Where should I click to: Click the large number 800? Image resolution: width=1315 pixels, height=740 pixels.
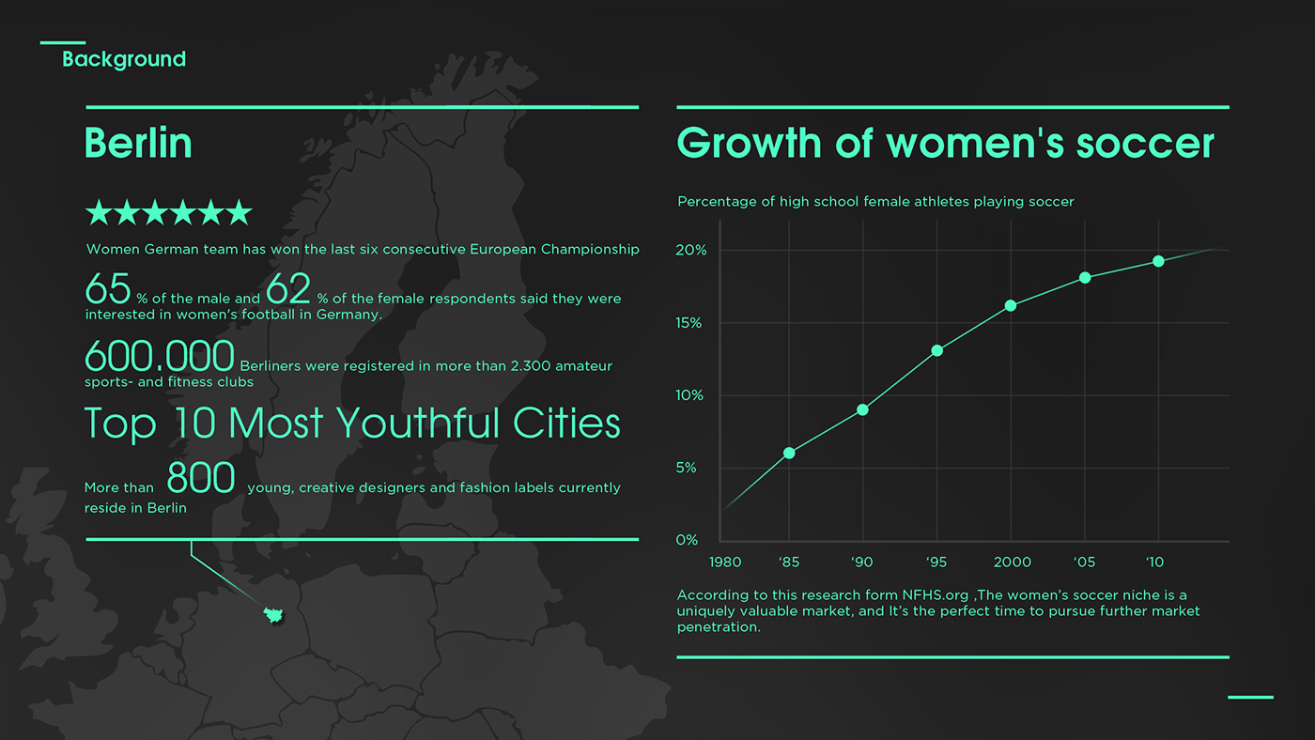(x=201, y=477)
